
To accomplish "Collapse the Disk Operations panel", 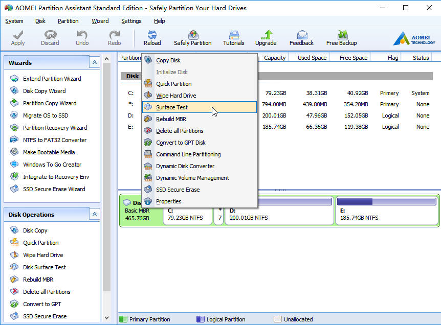I will [x=95, y=214].
